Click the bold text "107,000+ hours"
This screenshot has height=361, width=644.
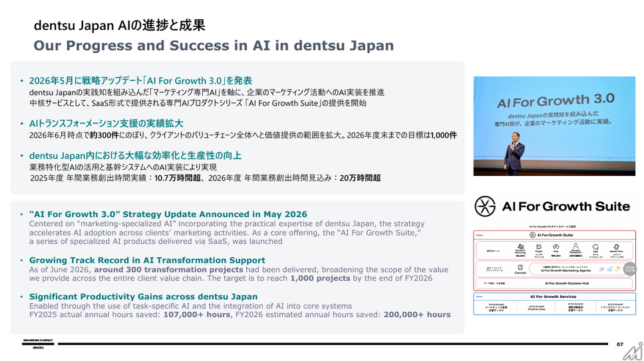(x=197, y=315)
